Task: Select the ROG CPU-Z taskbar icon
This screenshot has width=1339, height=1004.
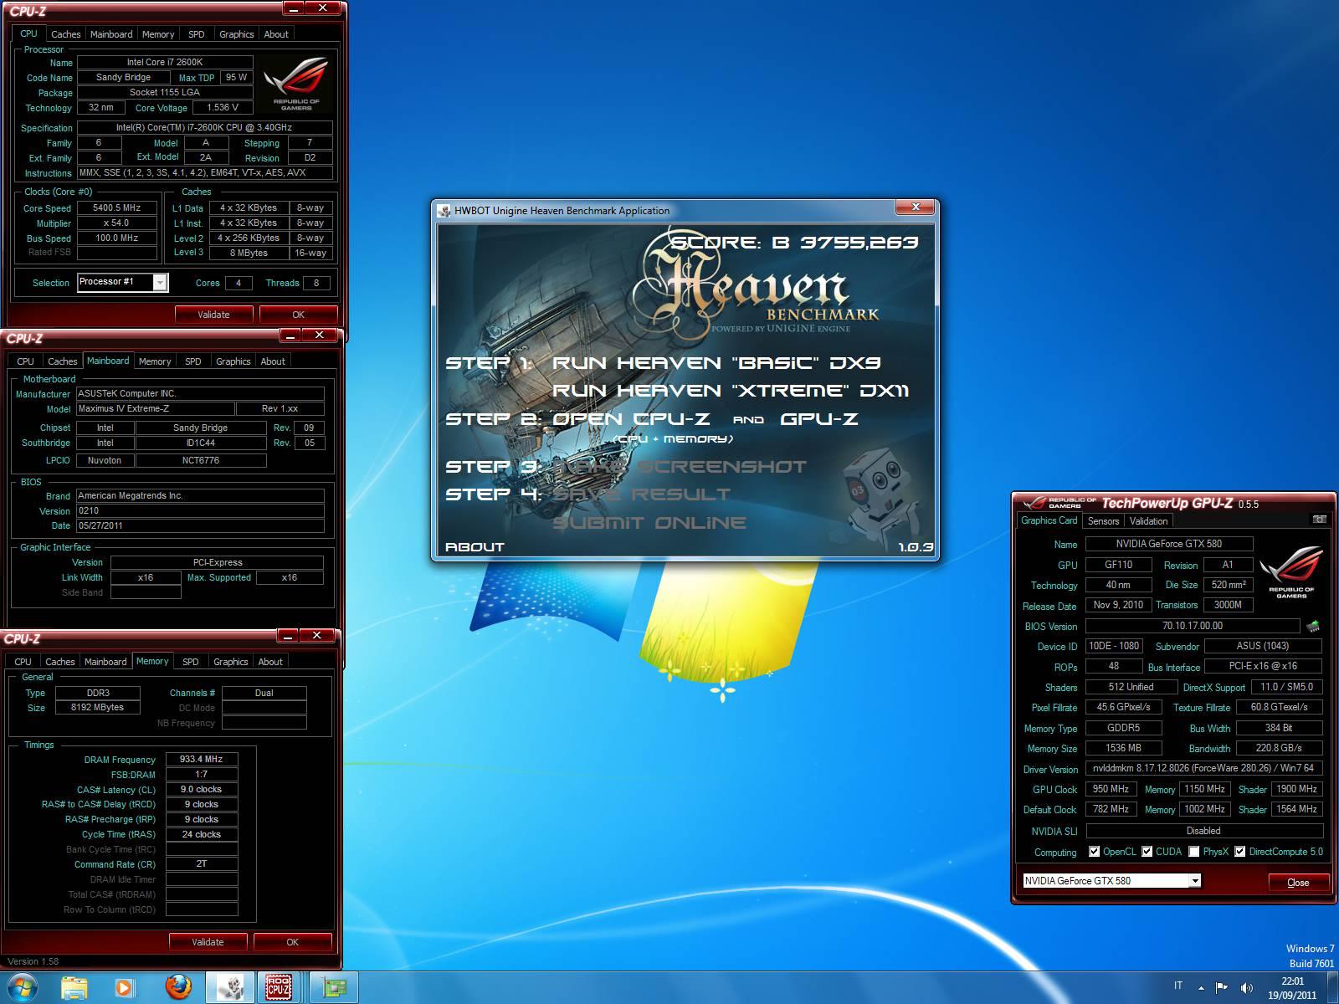Action: (x=280, y=988)
